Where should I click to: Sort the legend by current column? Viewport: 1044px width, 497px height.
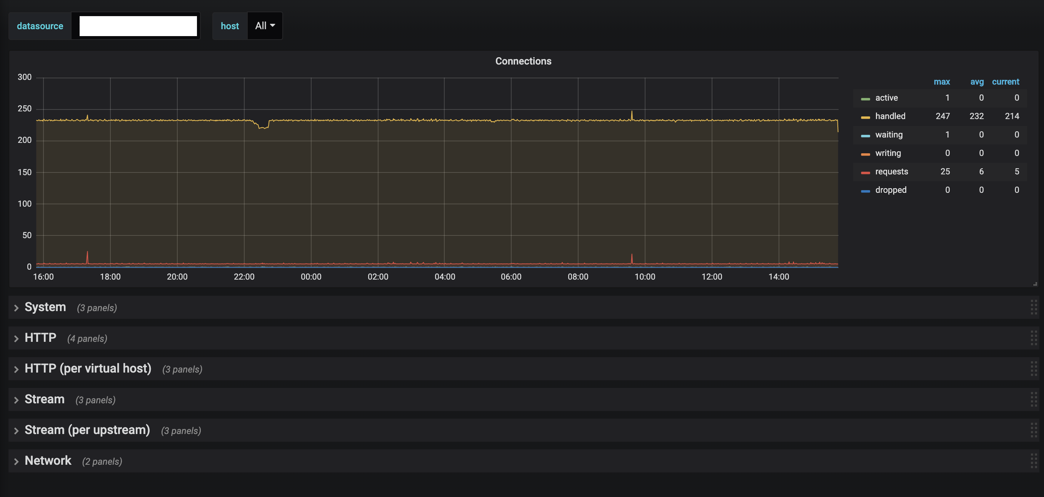(1006, 82)
